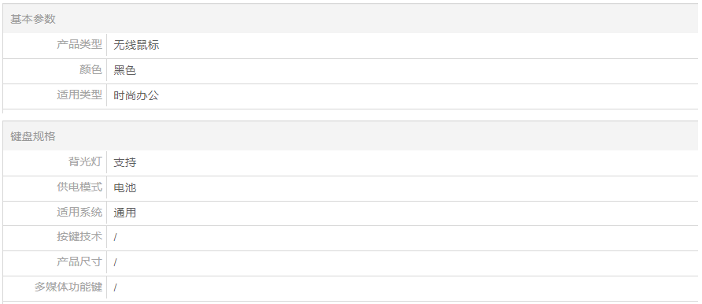The height and width of the screenshot is (304, 702).
Task: Click the slash value beside 产品尺寸
Action: coord(115,263)
